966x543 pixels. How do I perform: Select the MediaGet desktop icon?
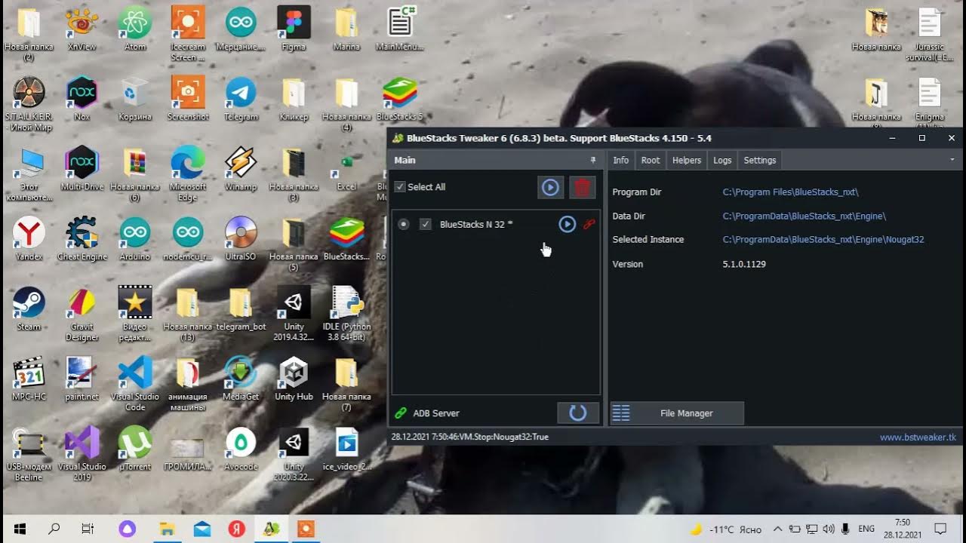(x=241, y=379)
